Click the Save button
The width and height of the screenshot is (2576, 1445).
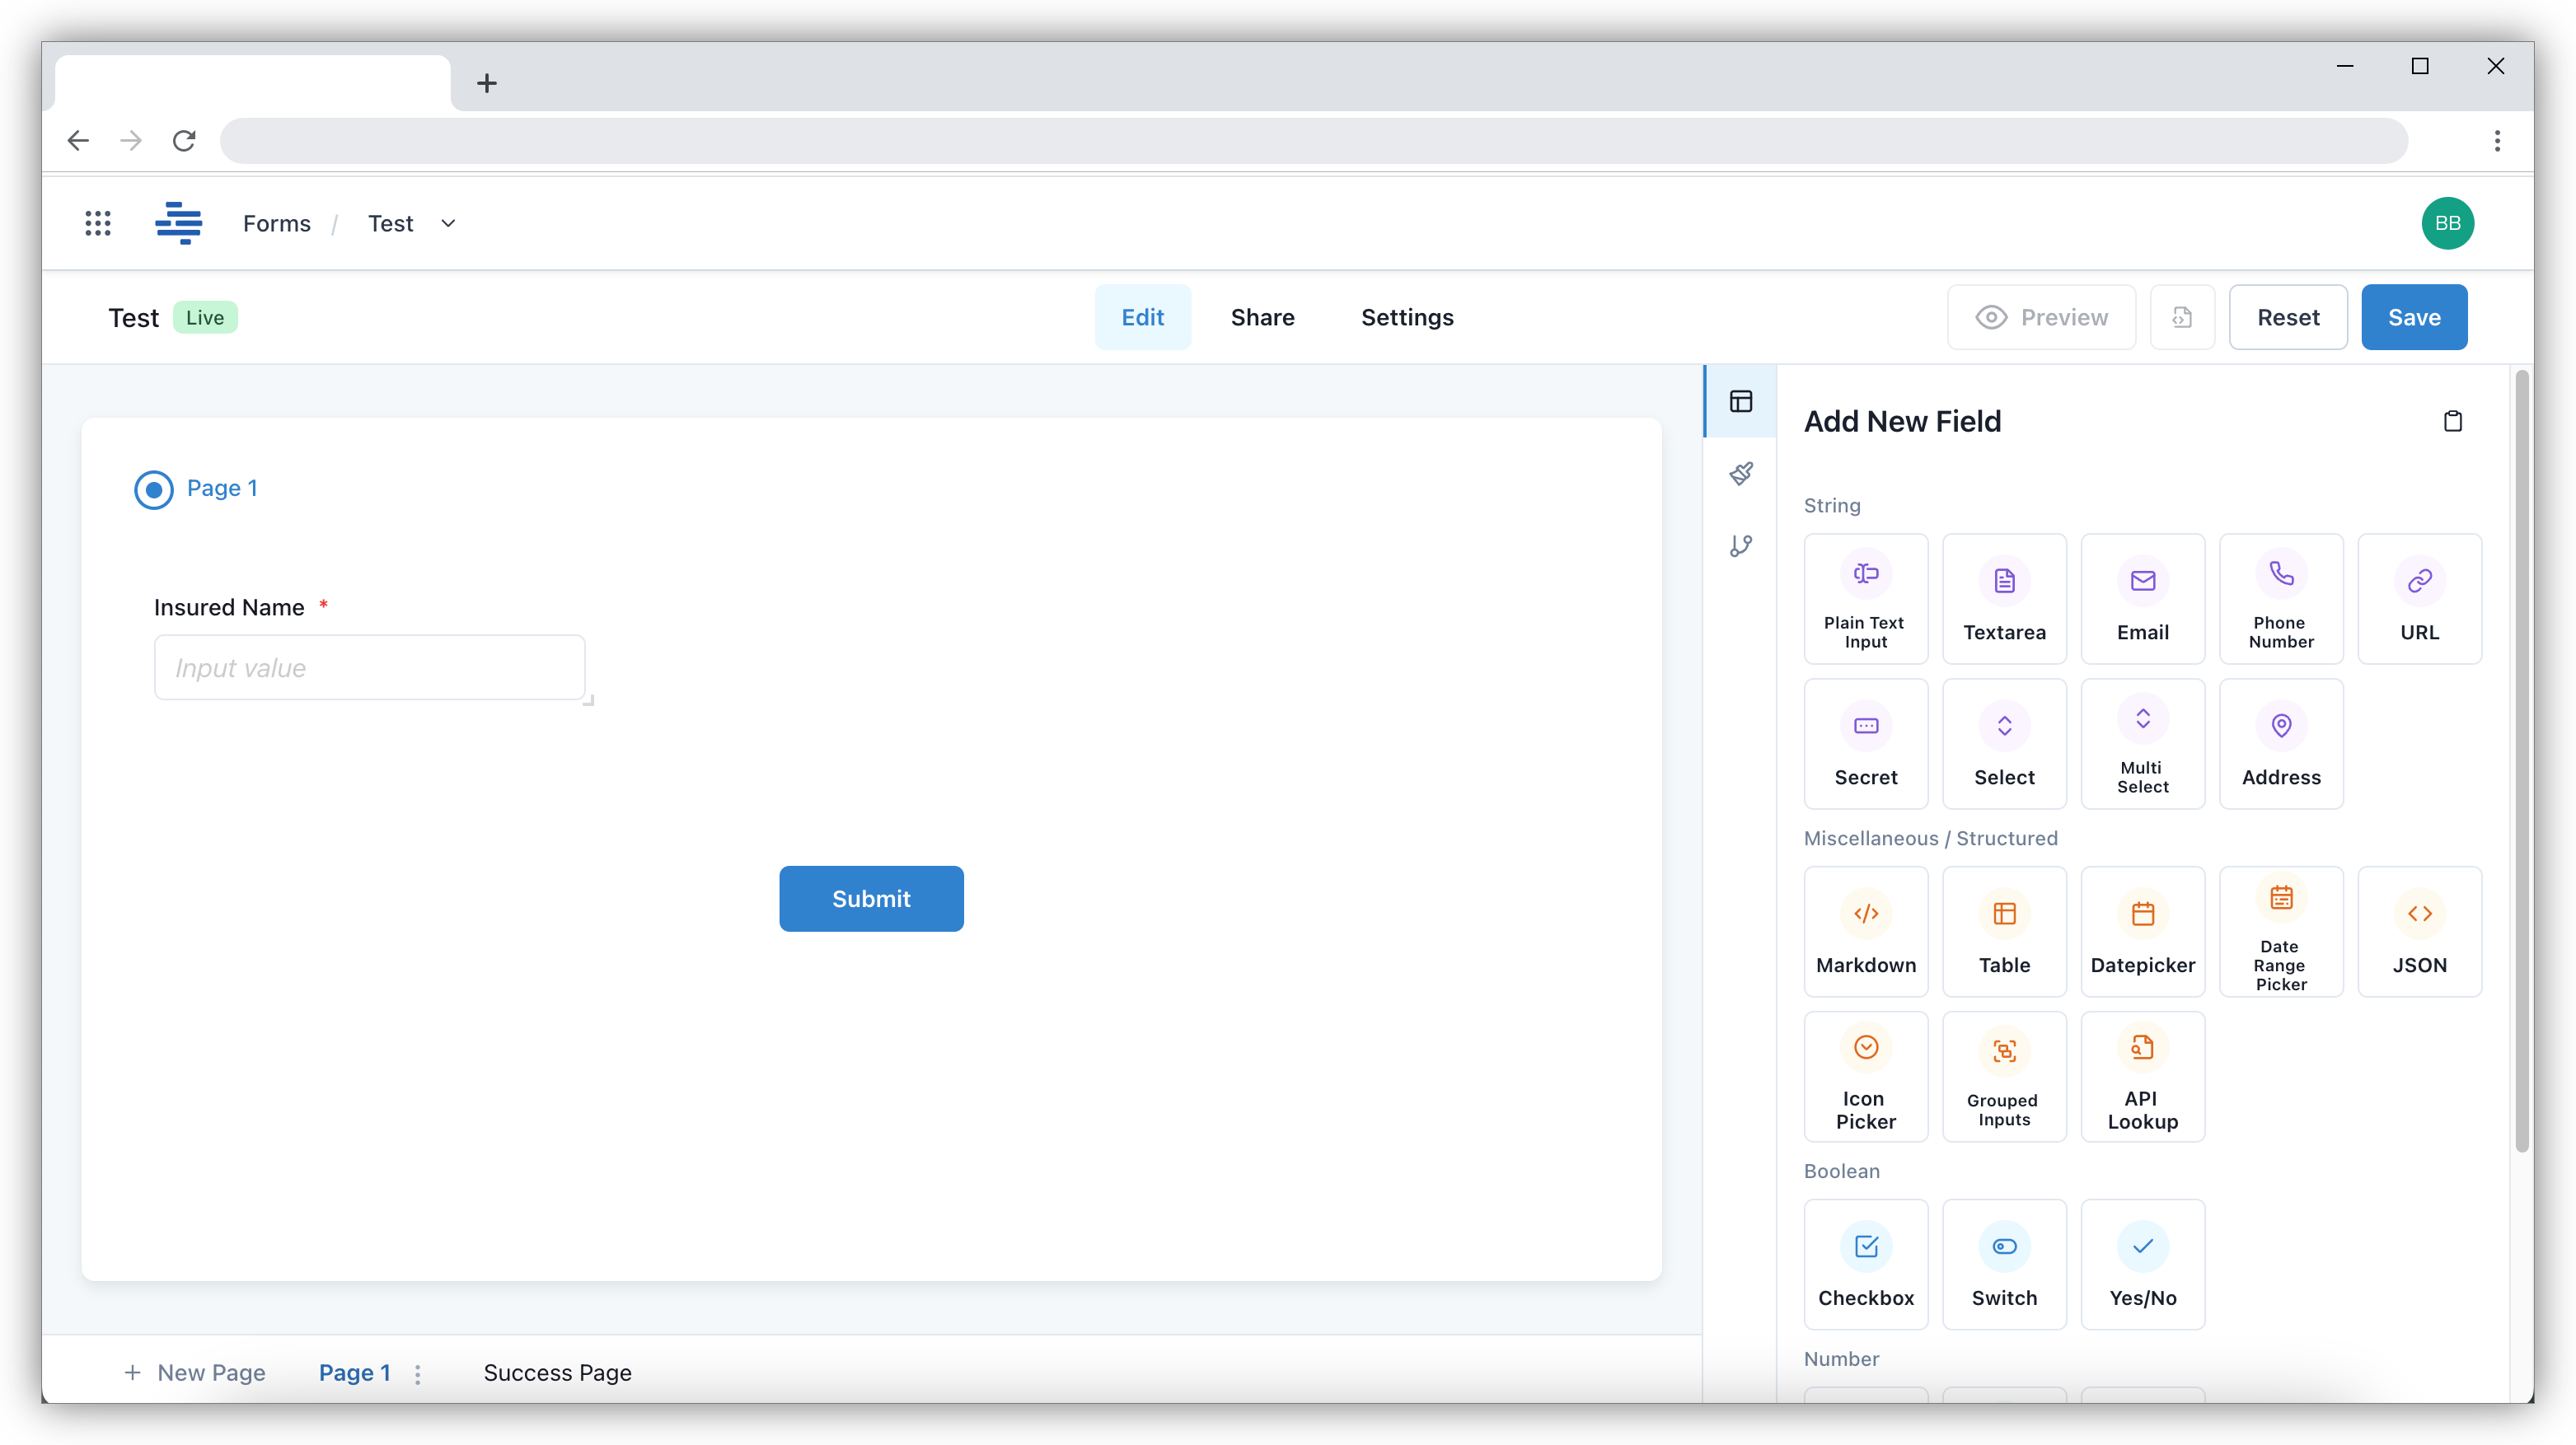tap(2413, 317)
